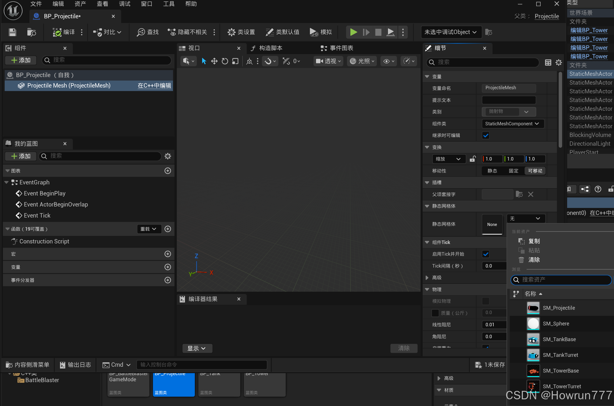Viewport: 614px width, 406px height.
Task: Open the 未选中调试Object debug dropdown
Action: point(450,32)
